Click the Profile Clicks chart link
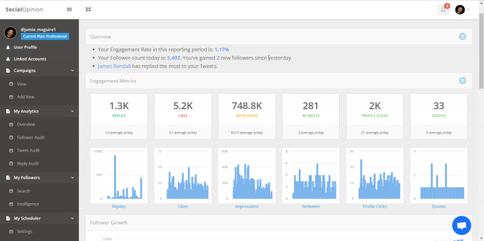Screen dimensions: 484x241 click(375, 206)
